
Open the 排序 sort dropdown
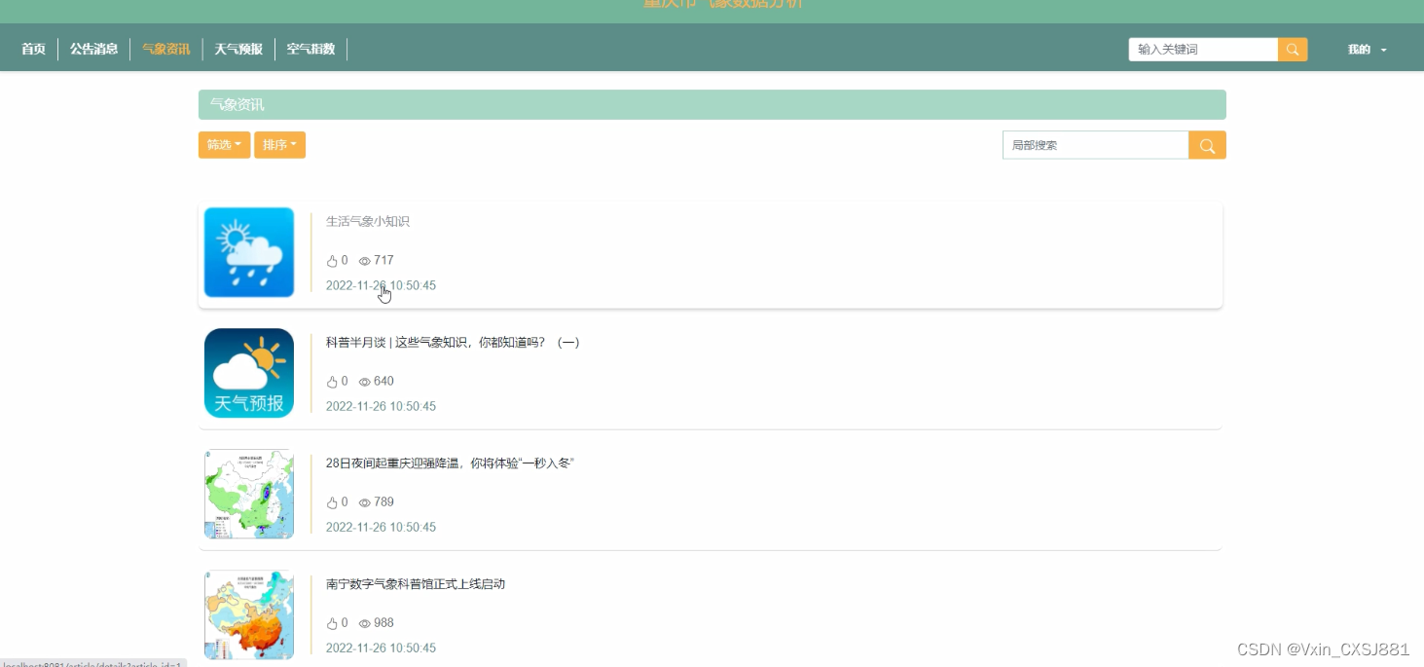(x=279, y=145)
